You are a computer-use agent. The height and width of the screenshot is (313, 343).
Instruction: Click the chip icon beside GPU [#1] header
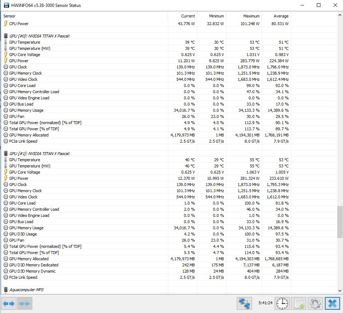(x=6, y=154)
